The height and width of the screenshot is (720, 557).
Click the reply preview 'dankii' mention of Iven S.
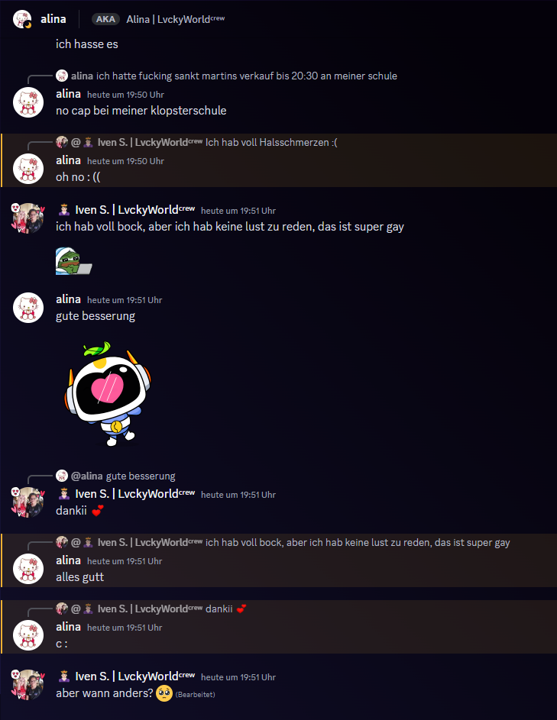click(x=225, y=609)
